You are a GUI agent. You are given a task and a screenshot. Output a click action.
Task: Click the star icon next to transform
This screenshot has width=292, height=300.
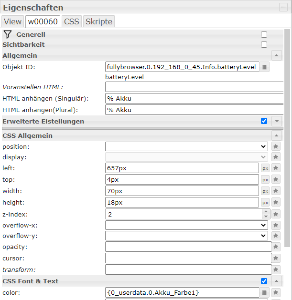click(x=276, y=269)
